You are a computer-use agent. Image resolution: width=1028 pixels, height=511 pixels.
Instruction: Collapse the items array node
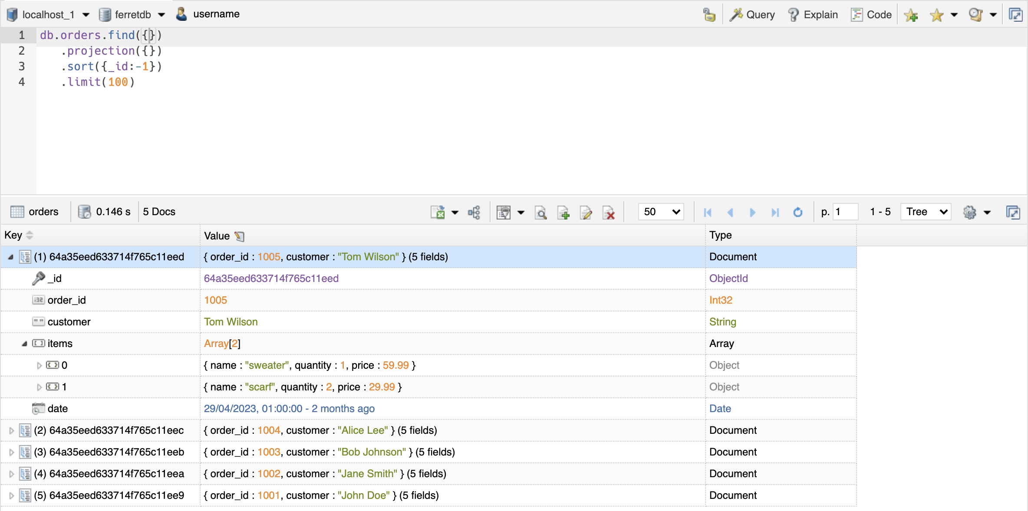point(25,344)
